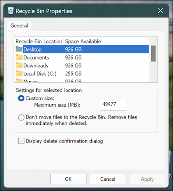Viewport: 173px width, 191px height.
Task: Select the Documents location row
Action: coord(82,57)
